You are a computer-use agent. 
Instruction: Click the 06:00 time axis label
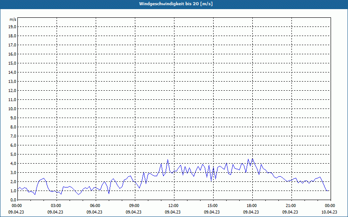(95, 206)
